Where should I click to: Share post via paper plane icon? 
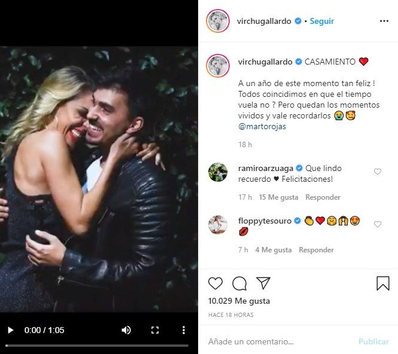(263, 283)
